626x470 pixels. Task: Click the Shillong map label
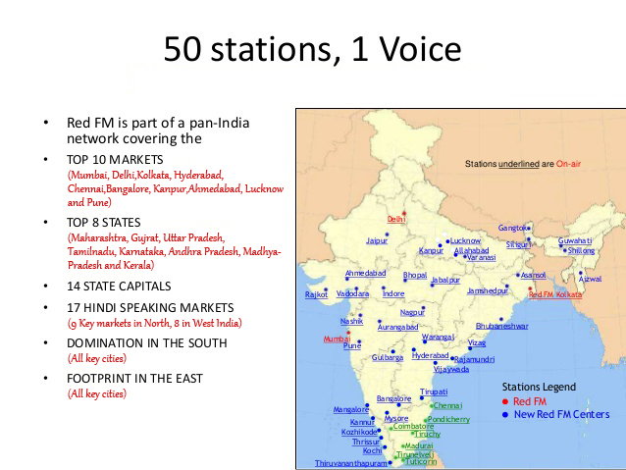pos(581,251)
